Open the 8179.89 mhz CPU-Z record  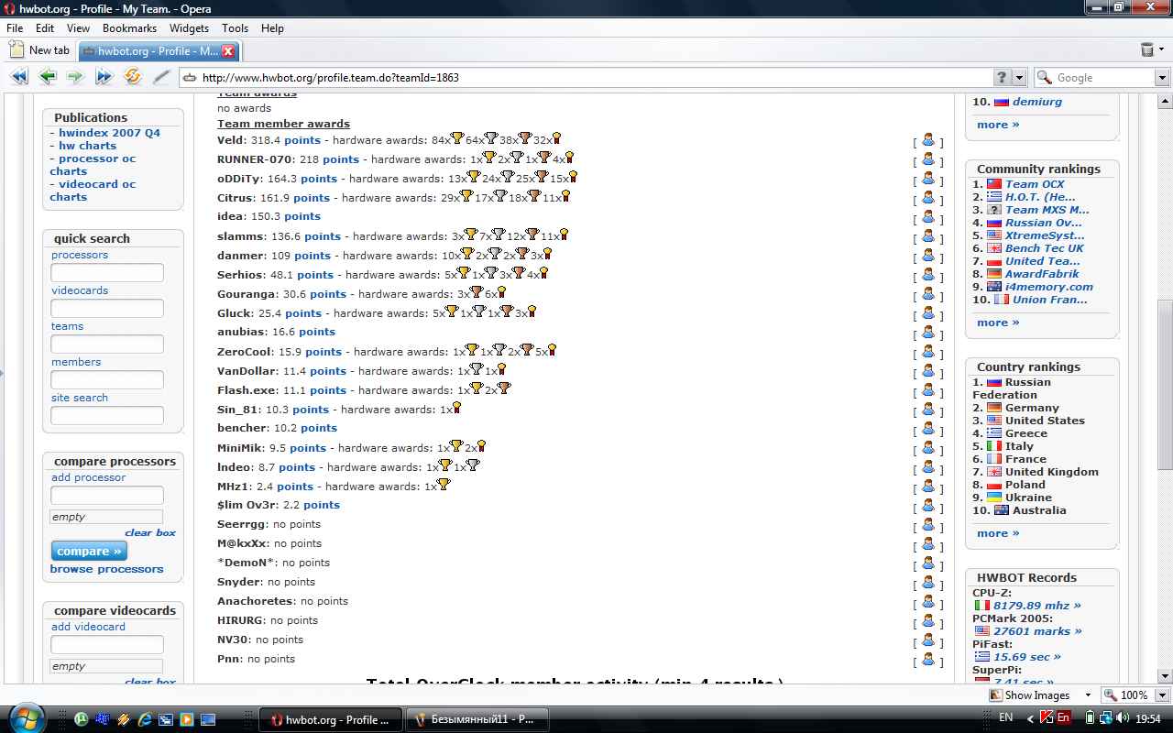pyautogui.click(x=1037, y=606)
